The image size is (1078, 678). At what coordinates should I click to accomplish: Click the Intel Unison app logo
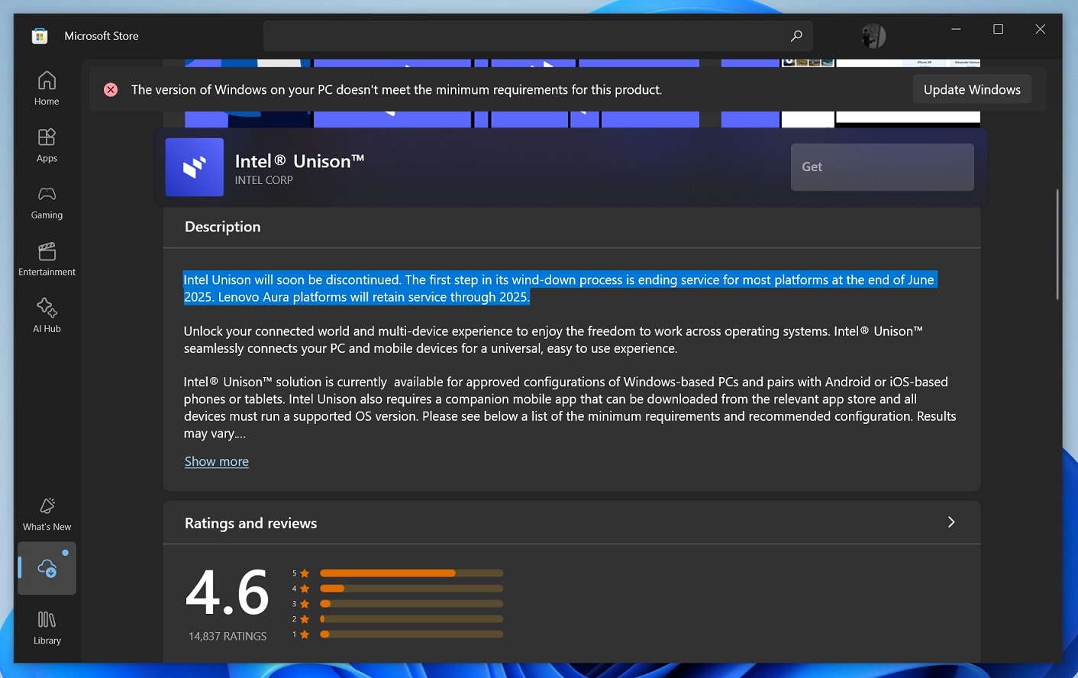[194, 166]
